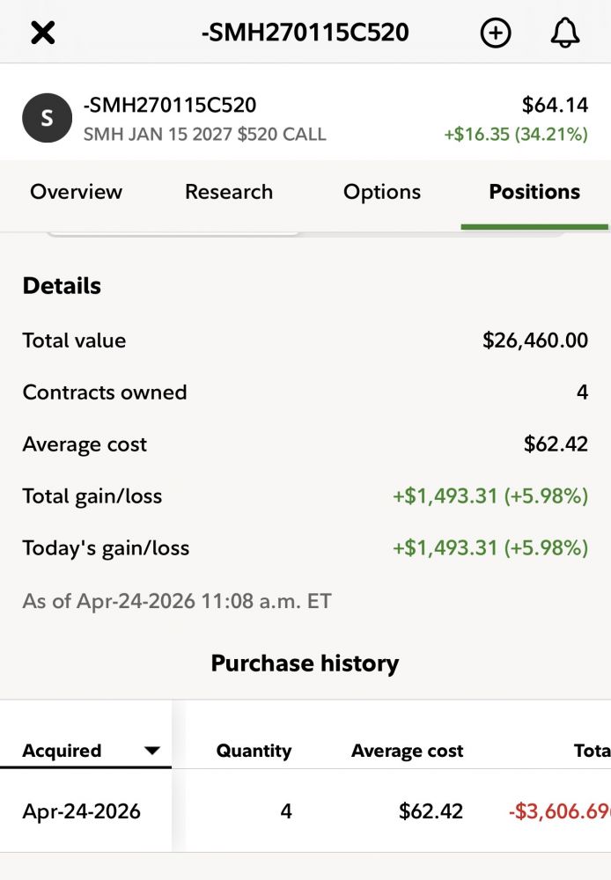The width and height of the screenshot is (611, 880).
Task: Tap the Total value $26,460.00 row
Action: [305, 341]
